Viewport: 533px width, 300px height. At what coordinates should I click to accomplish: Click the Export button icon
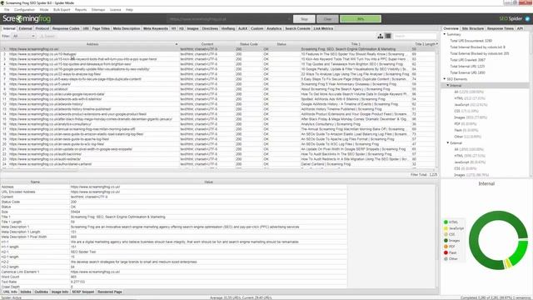pos(47,36)
